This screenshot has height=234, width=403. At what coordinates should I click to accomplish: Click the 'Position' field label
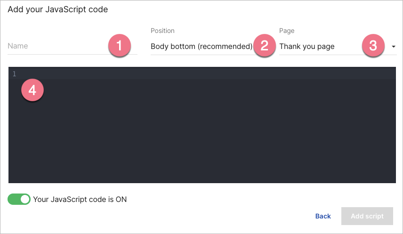click(x=162, y=31)
